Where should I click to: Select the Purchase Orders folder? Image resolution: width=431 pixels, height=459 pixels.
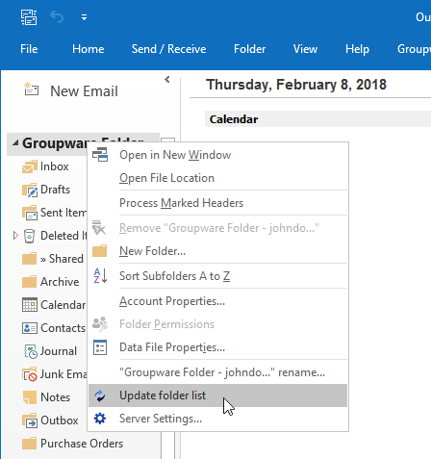tap(72, 444)
